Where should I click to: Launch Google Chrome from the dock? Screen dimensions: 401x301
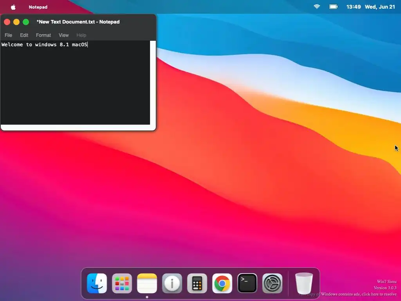click(222, 283)
